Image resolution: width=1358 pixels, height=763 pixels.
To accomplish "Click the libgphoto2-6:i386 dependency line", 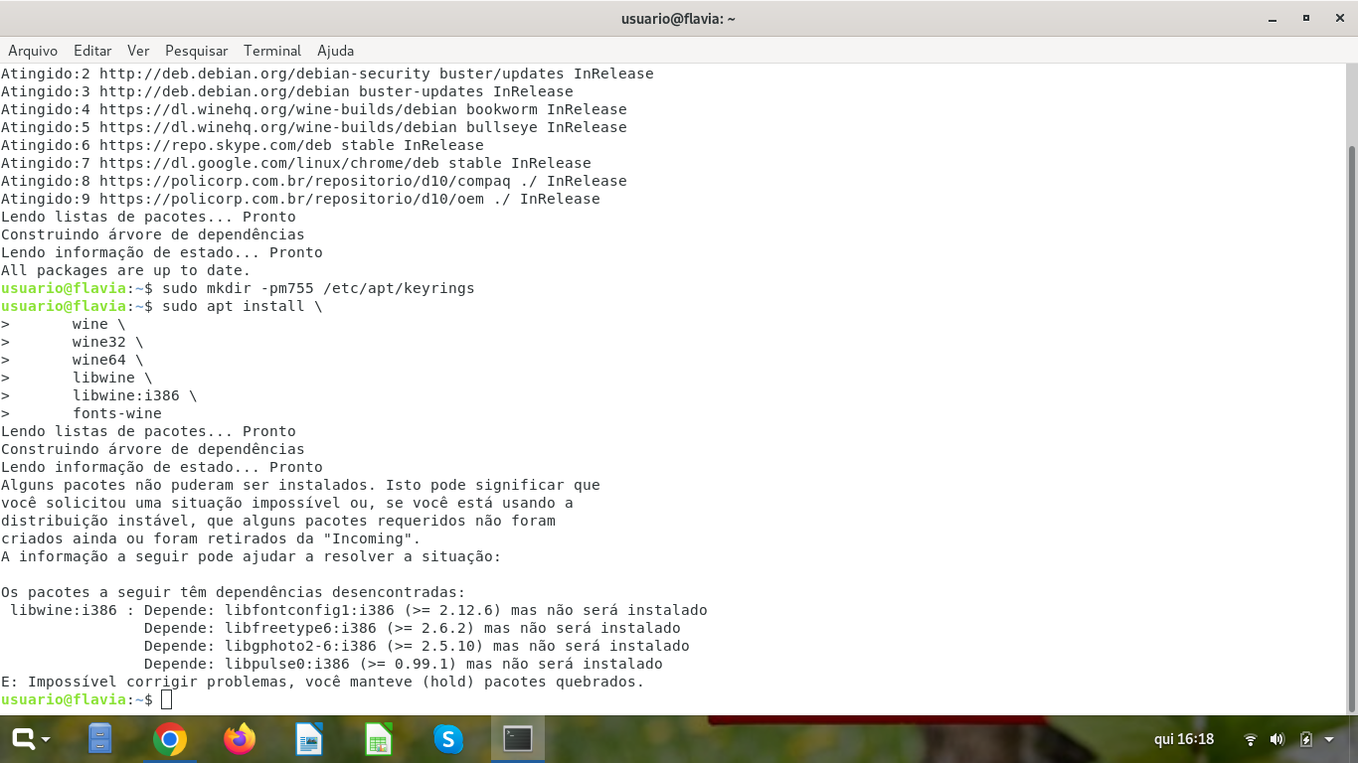I will (x=417, y=646).
